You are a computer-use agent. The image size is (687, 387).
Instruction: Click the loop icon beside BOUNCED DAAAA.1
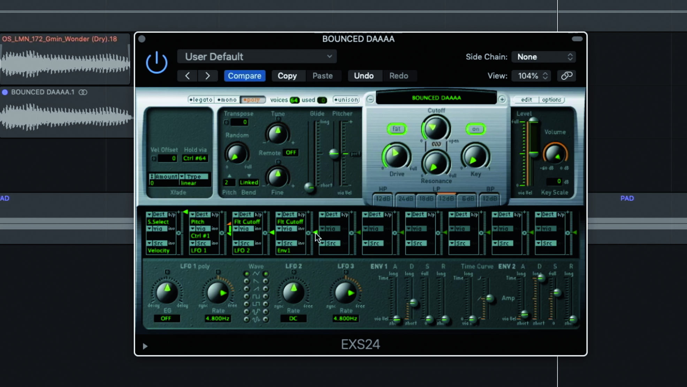click(83, 92)
